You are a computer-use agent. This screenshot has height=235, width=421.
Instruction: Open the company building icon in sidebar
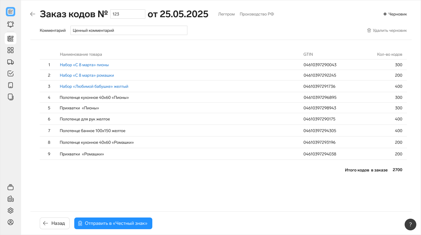coord(11,199)
